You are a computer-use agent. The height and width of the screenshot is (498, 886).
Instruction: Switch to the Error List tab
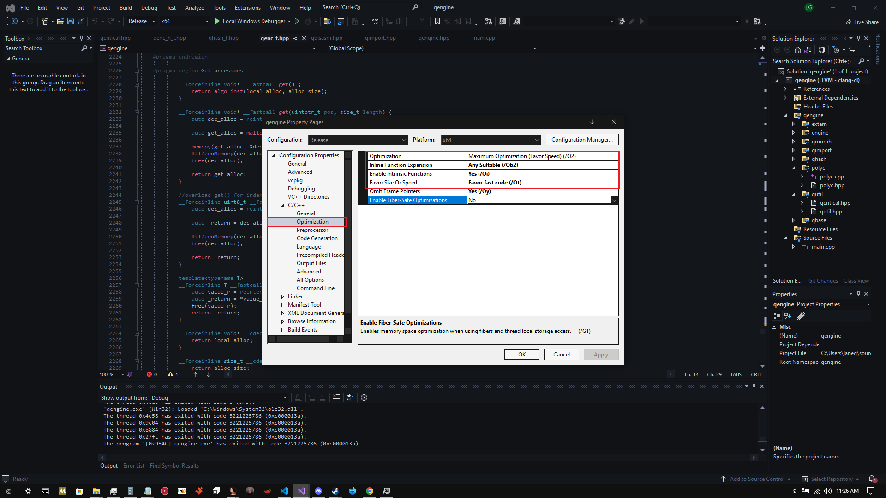tap(133, 466)
